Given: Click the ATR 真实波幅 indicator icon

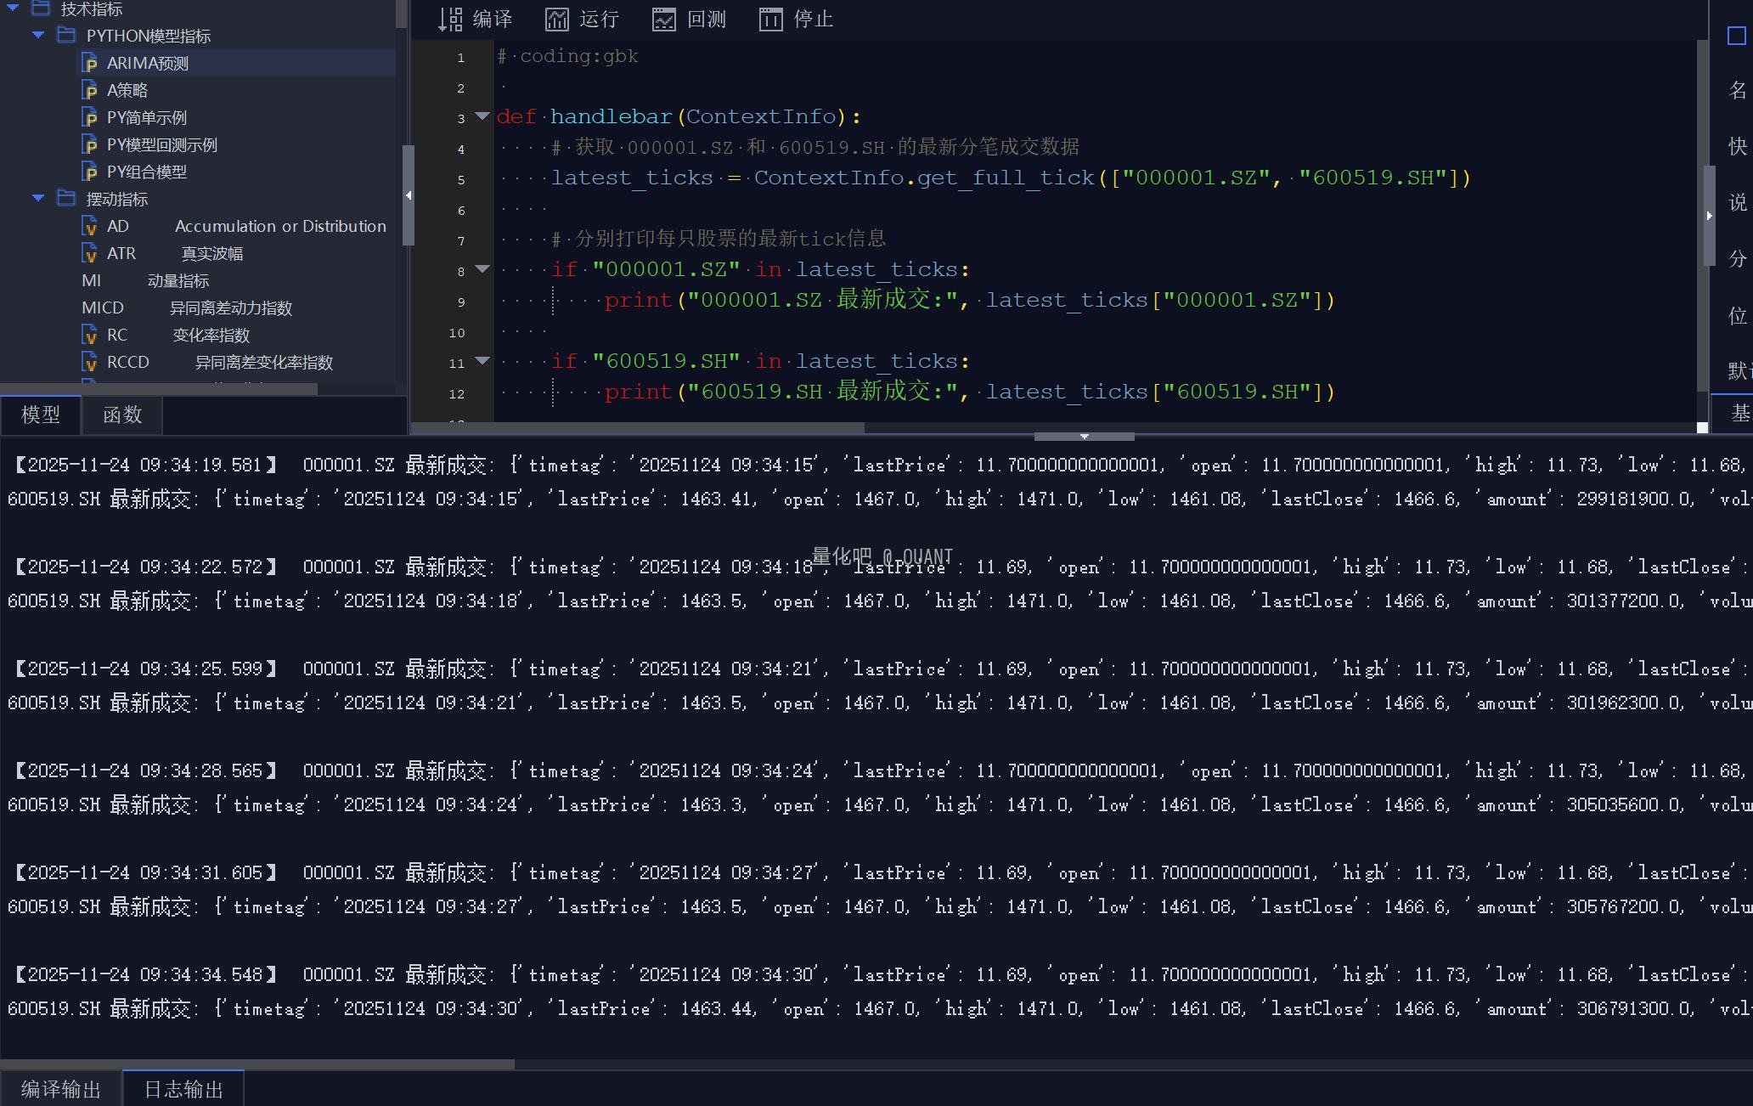Looking at the screenshot, I should pos(90,253).
